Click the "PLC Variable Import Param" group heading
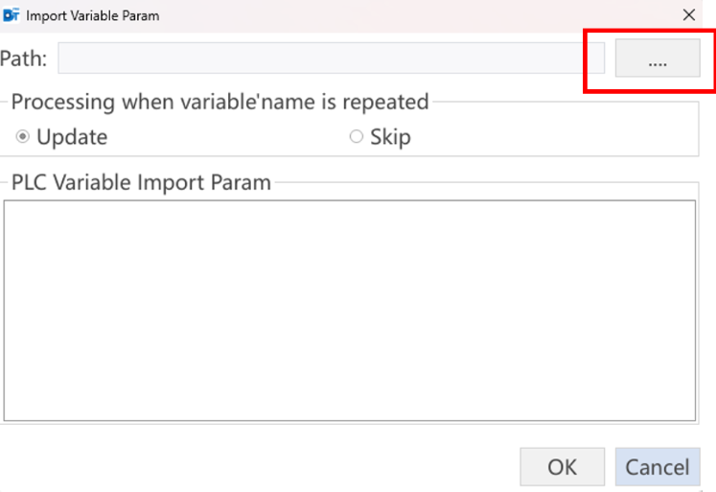The image size is (716, 492). point(141,182)
